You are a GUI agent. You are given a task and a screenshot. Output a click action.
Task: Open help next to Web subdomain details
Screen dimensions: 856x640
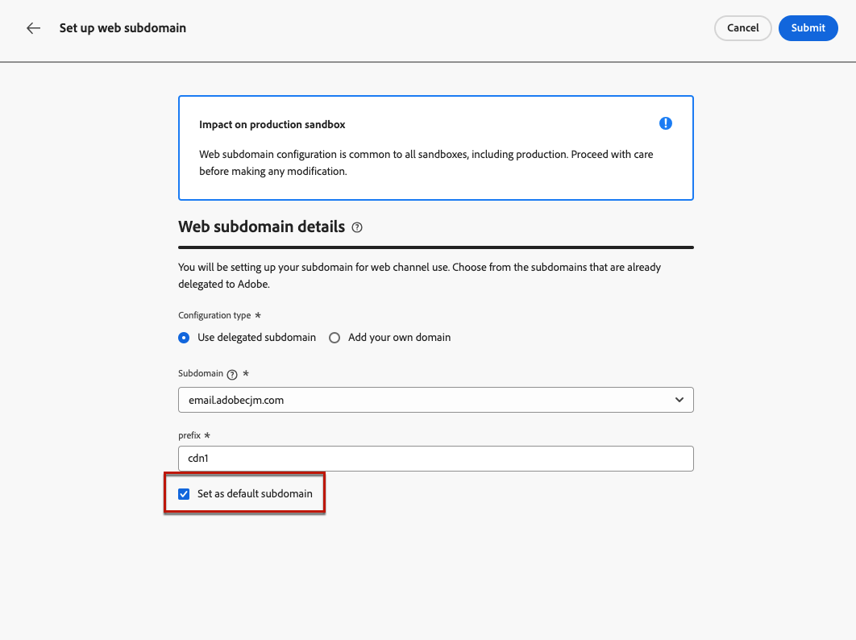pyautogui.click(x=357, y=228)
